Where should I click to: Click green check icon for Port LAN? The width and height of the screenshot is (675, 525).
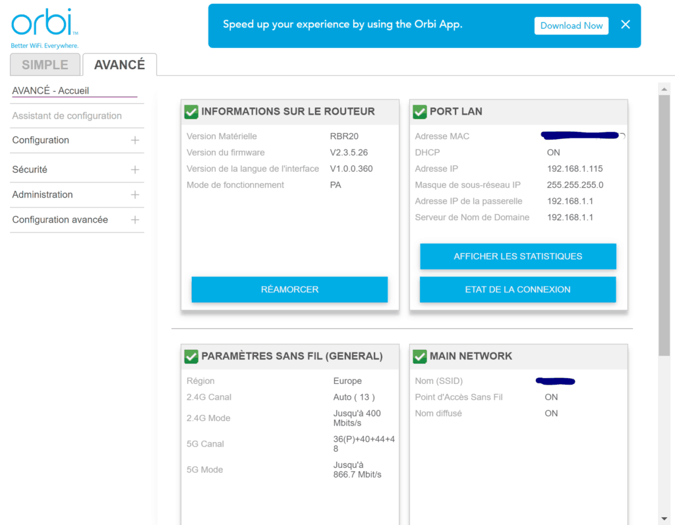tap(420, 112)
